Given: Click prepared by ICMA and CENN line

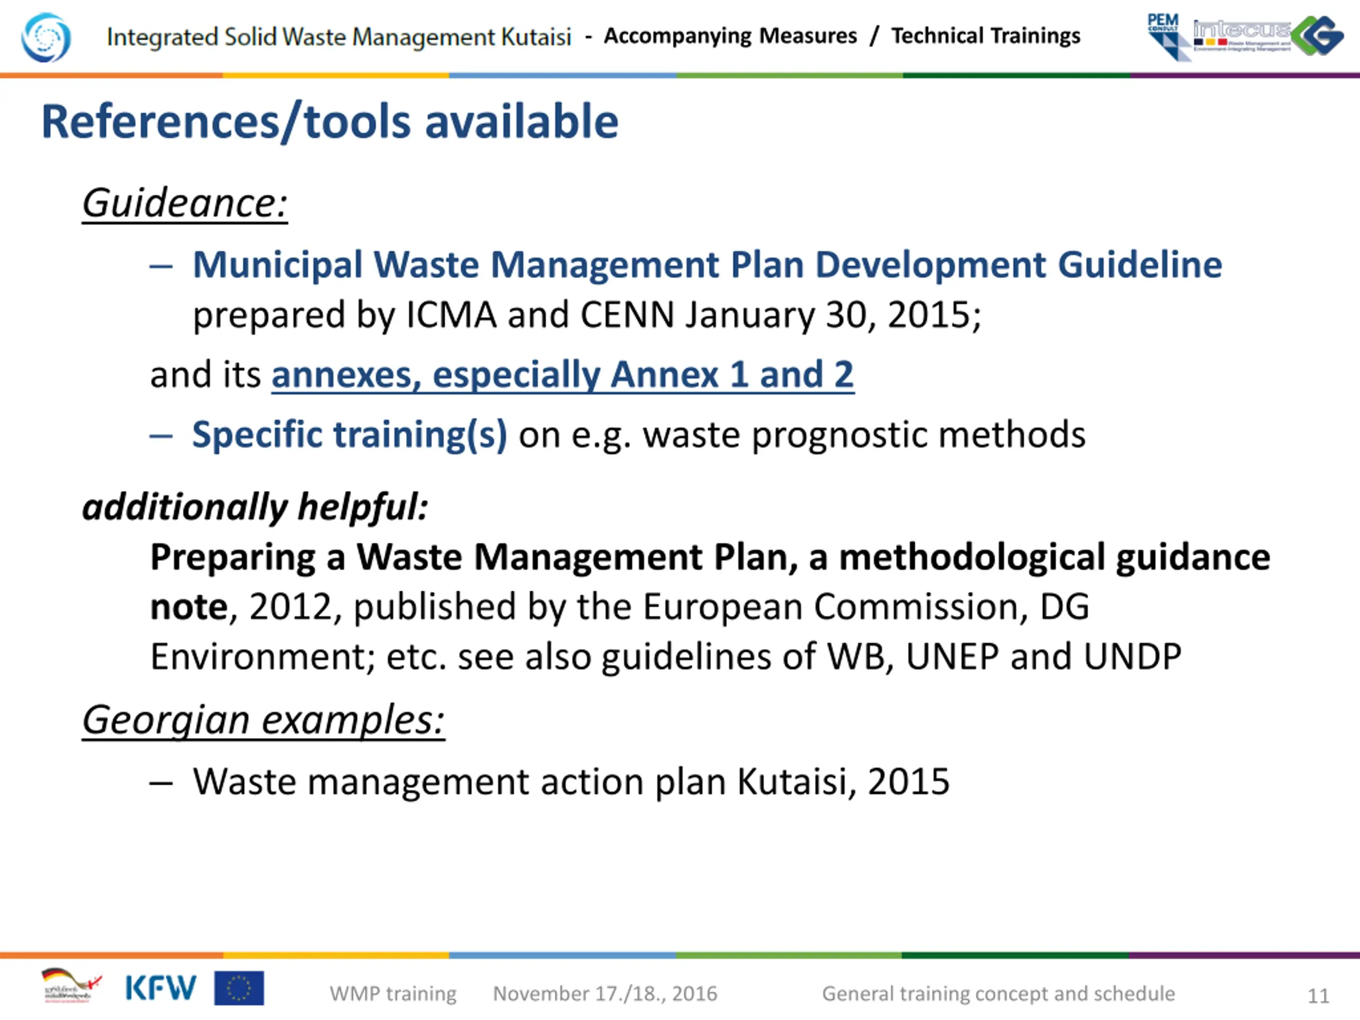Looking at the screenshot, I should tap(587, 316).
